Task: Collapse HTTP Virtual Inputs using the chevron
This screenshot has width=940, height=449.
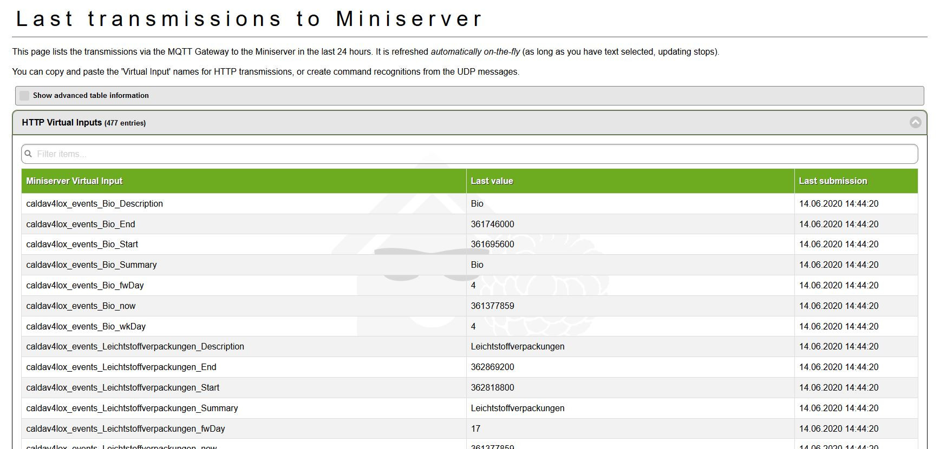Action: coord(915,122)
